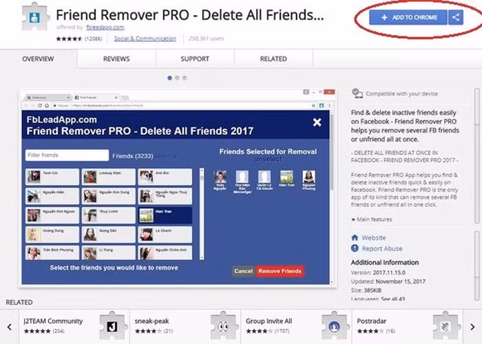Click the Filter friends input field
The height and width of the screenshot is (344, 482).
click(67, 155)
